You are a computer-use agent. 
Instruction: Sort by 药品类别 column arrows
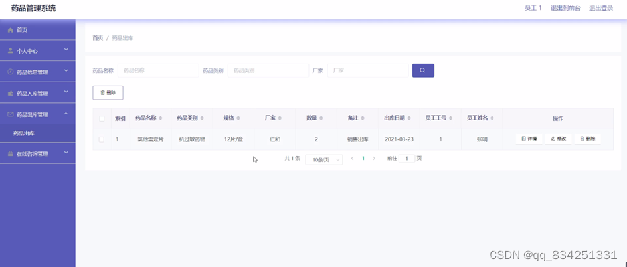[202, 118]
